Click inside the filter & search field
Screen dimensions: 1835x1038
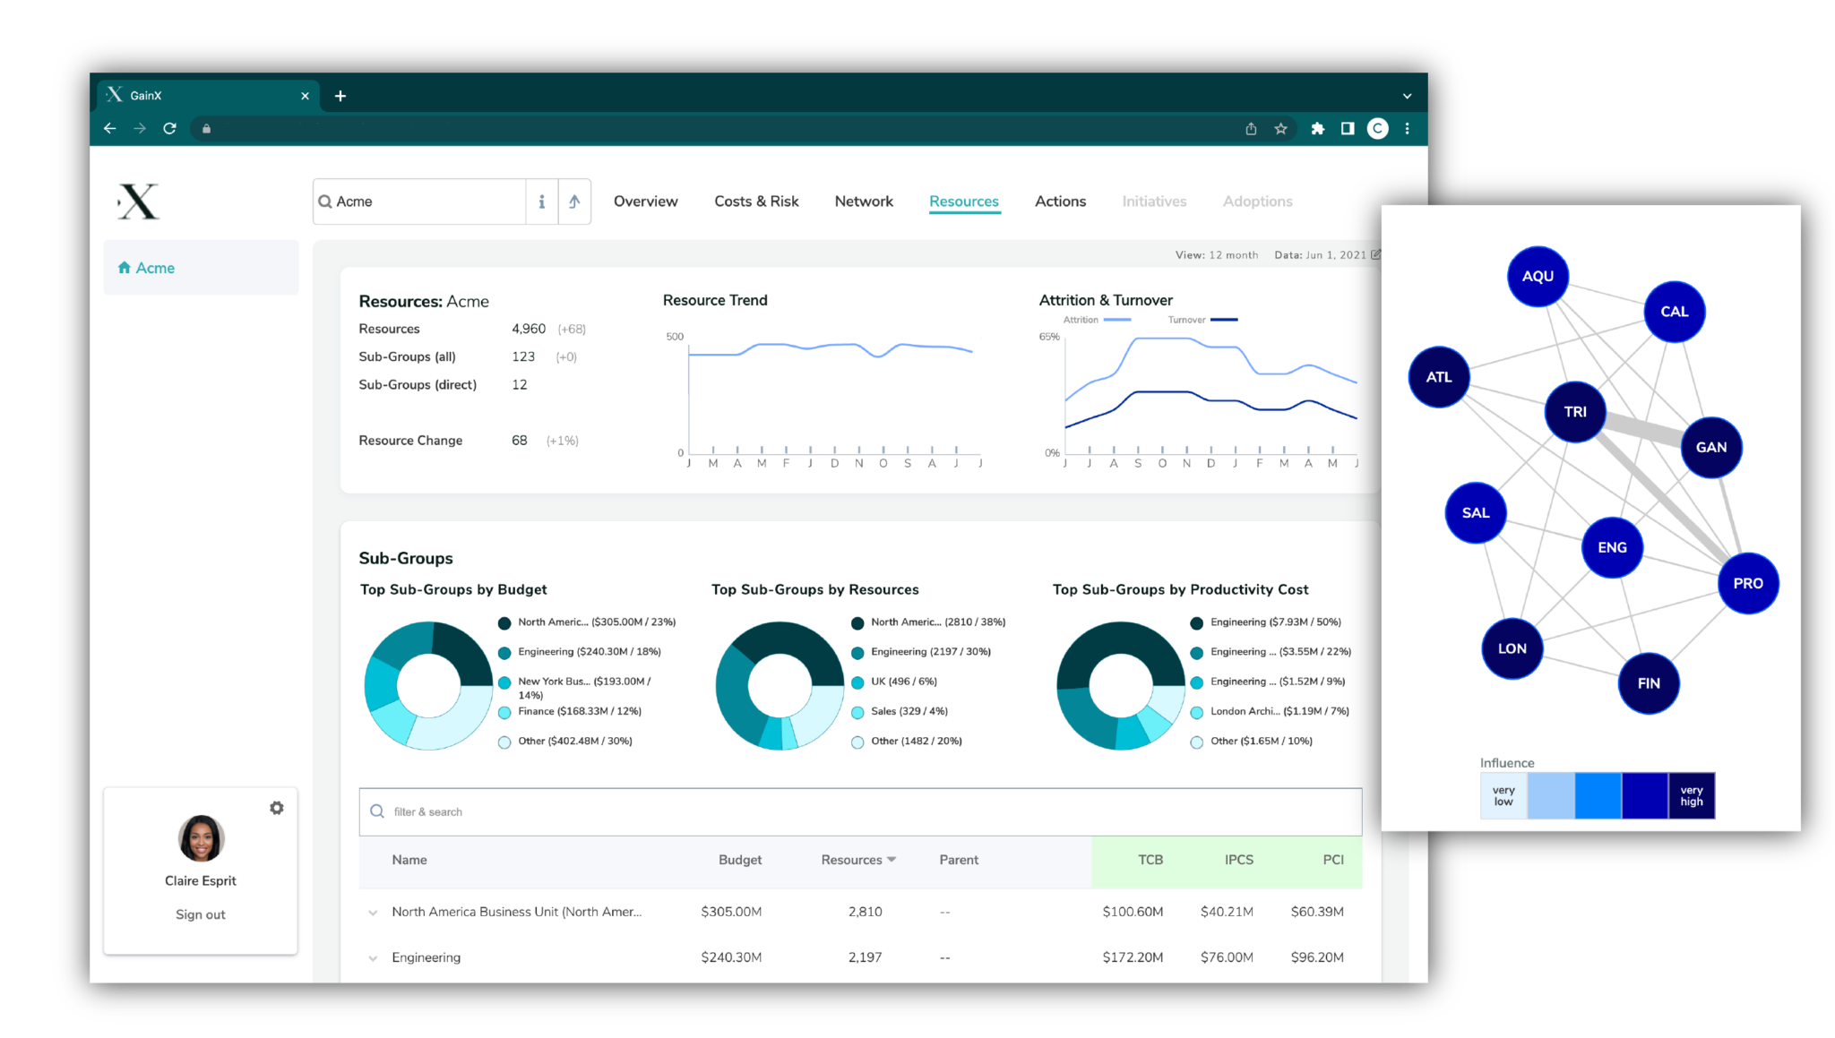pyautogui.click(x=538, y=811)
